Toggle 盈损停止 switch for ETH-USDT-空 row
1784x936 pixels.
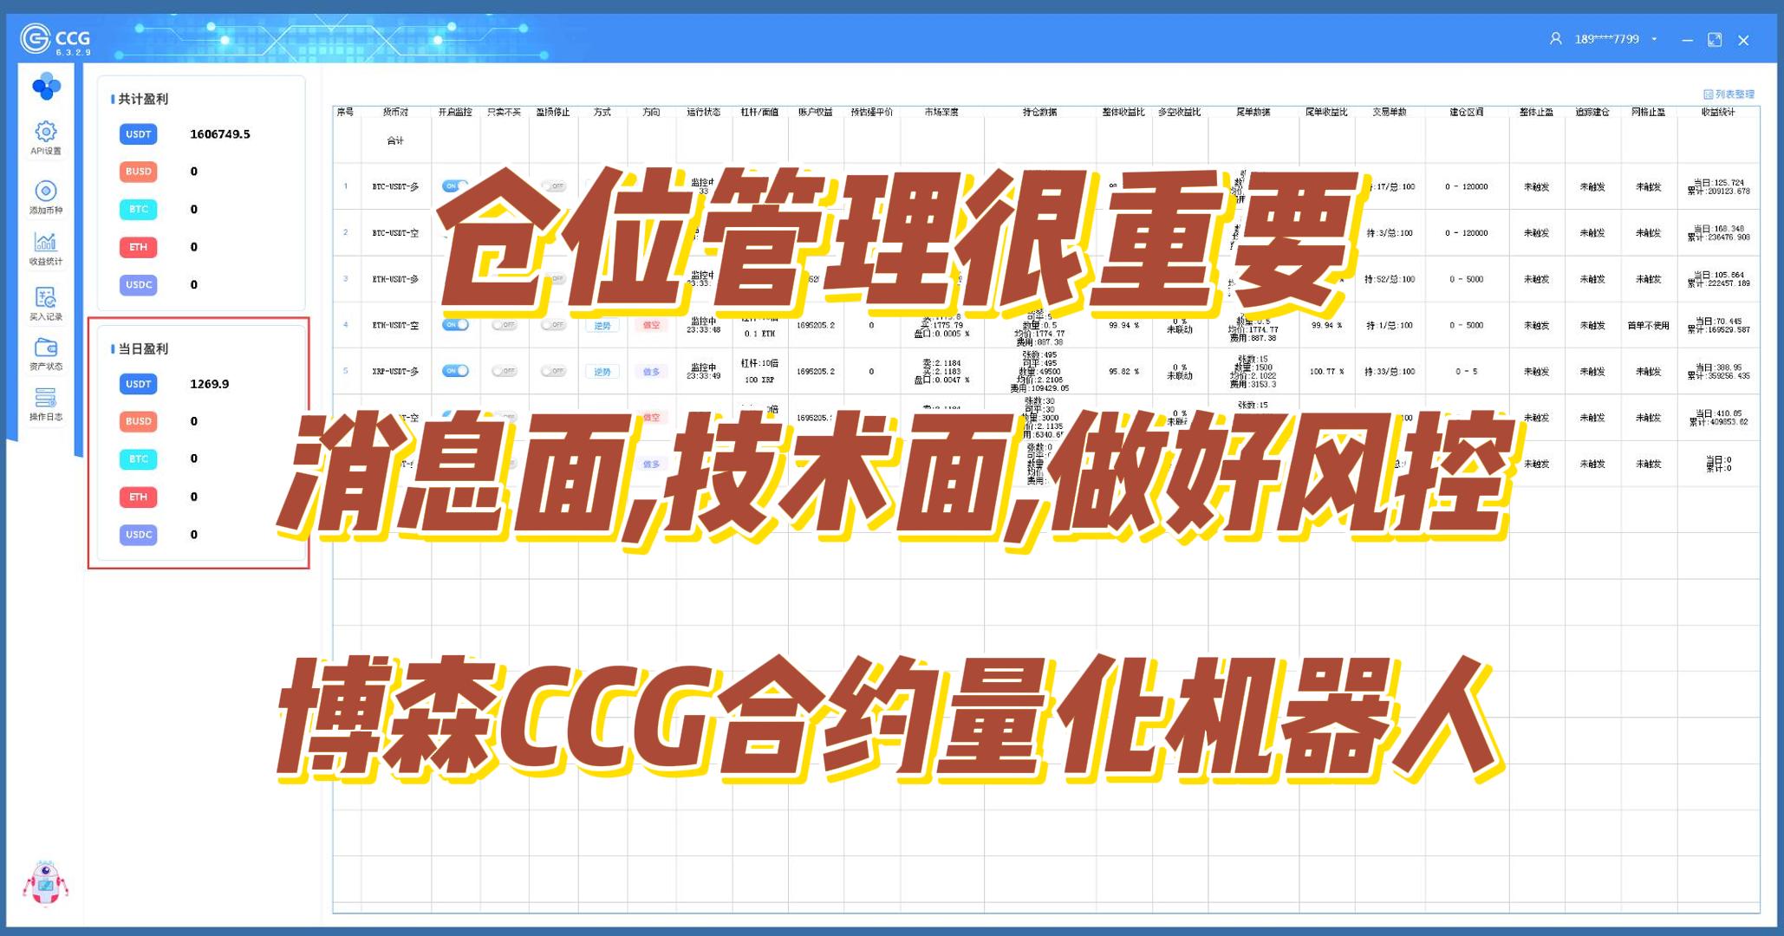tap(553, 325)
